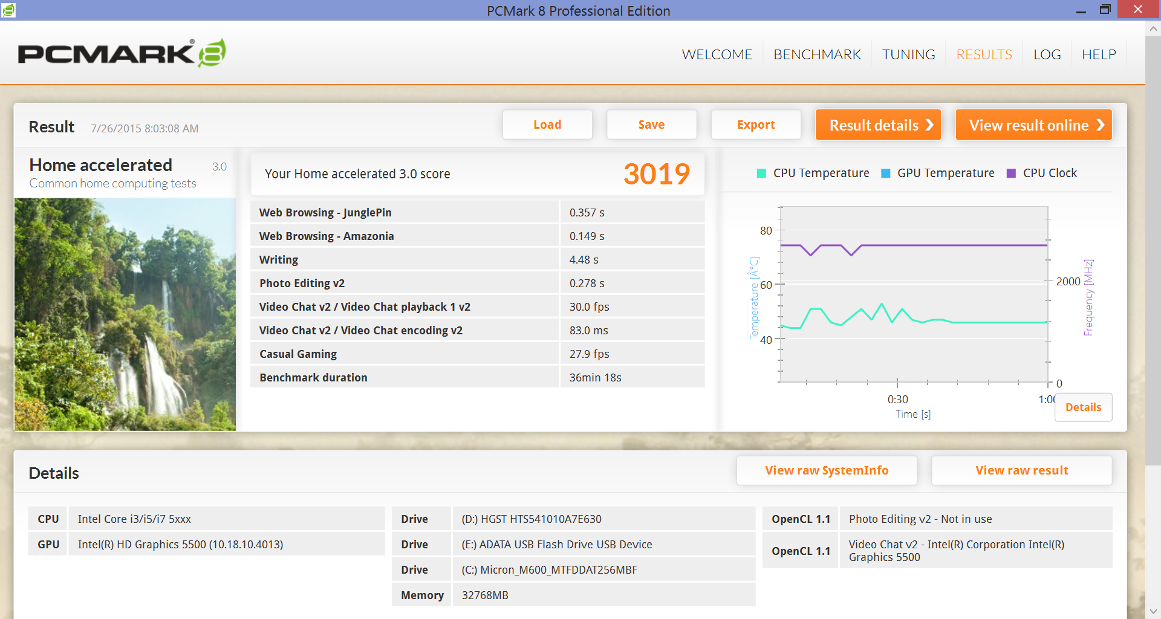
Task: Open the chart Details button
Action: pyautogui.click(x=1083, y=407)
